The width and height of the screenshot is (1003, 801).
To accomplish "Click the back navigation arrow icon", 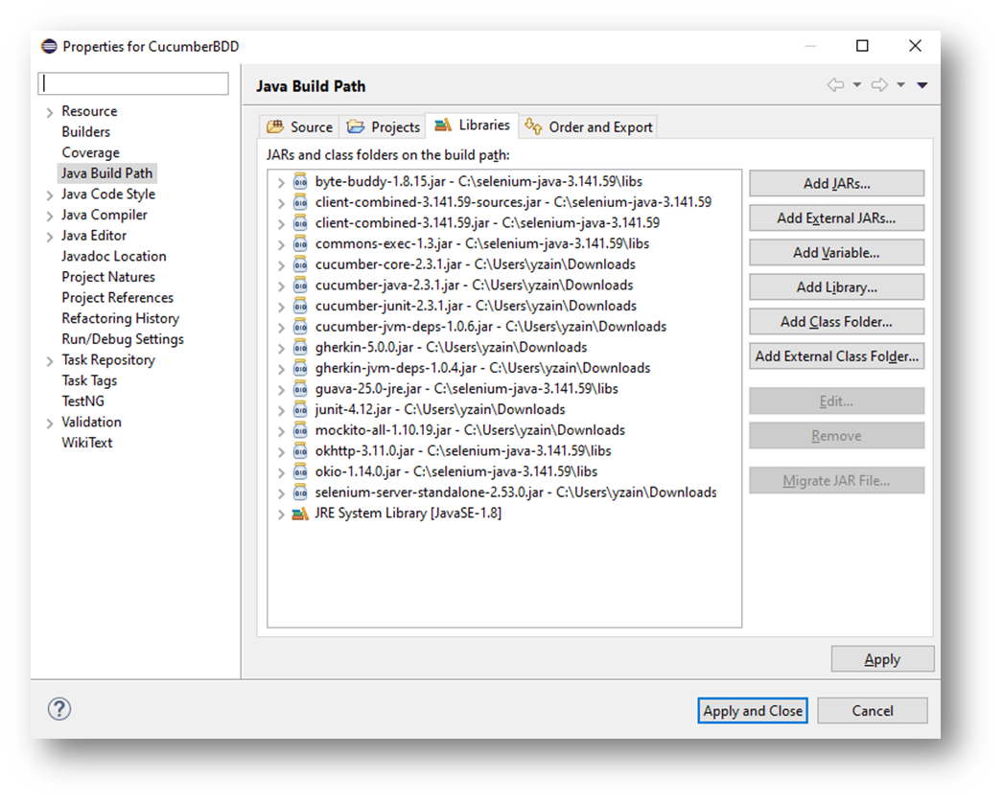I will (x=835, y=84).
